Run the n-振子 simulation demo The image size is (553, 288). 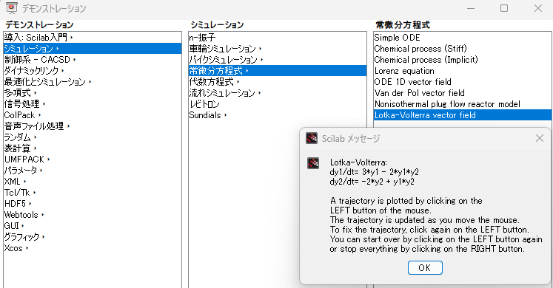click(278, 37)
